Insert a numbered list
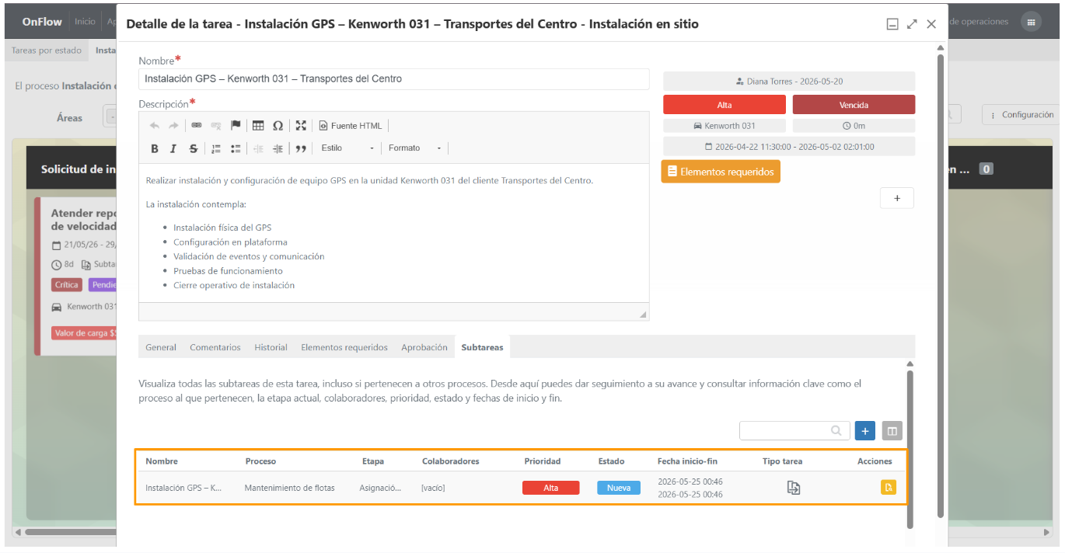Viewport: 1065px width, 553px height. 216,148
